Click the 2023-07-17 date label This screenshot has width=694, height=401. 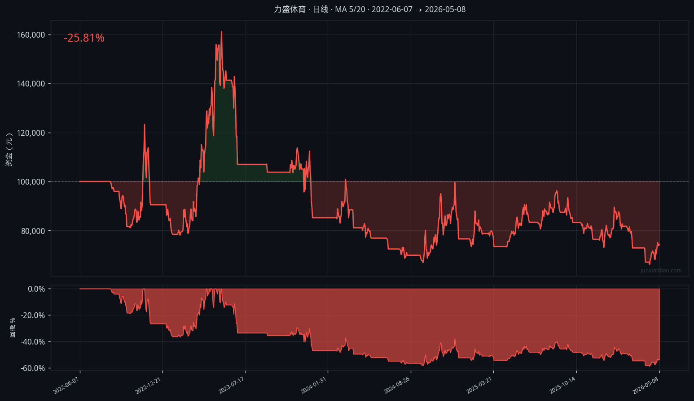[x=232, y=385]
